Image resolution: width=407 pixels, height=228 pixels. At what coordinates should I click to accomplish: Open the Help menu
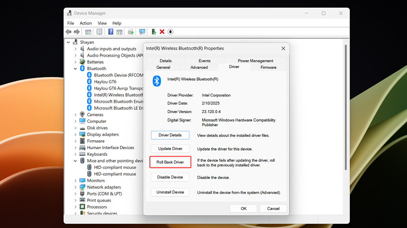[x=117, y=23]
